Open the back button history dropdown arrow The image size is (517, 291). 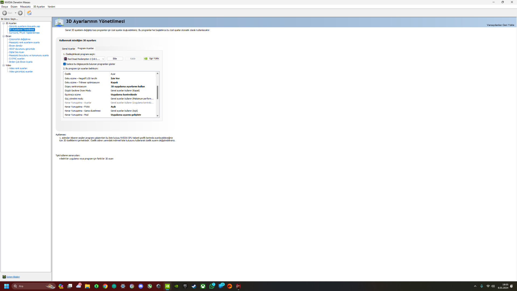16,13
